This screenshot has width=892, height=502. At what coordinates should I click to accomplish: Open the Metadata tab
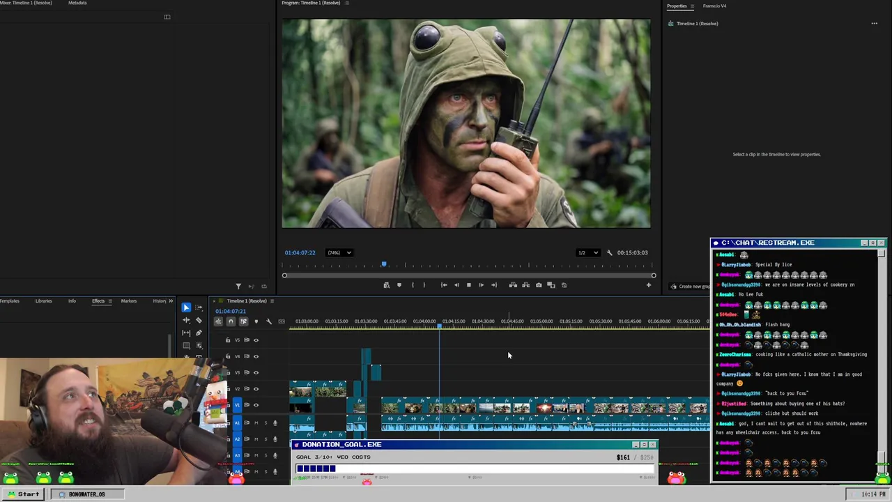(x=77, y=3)
